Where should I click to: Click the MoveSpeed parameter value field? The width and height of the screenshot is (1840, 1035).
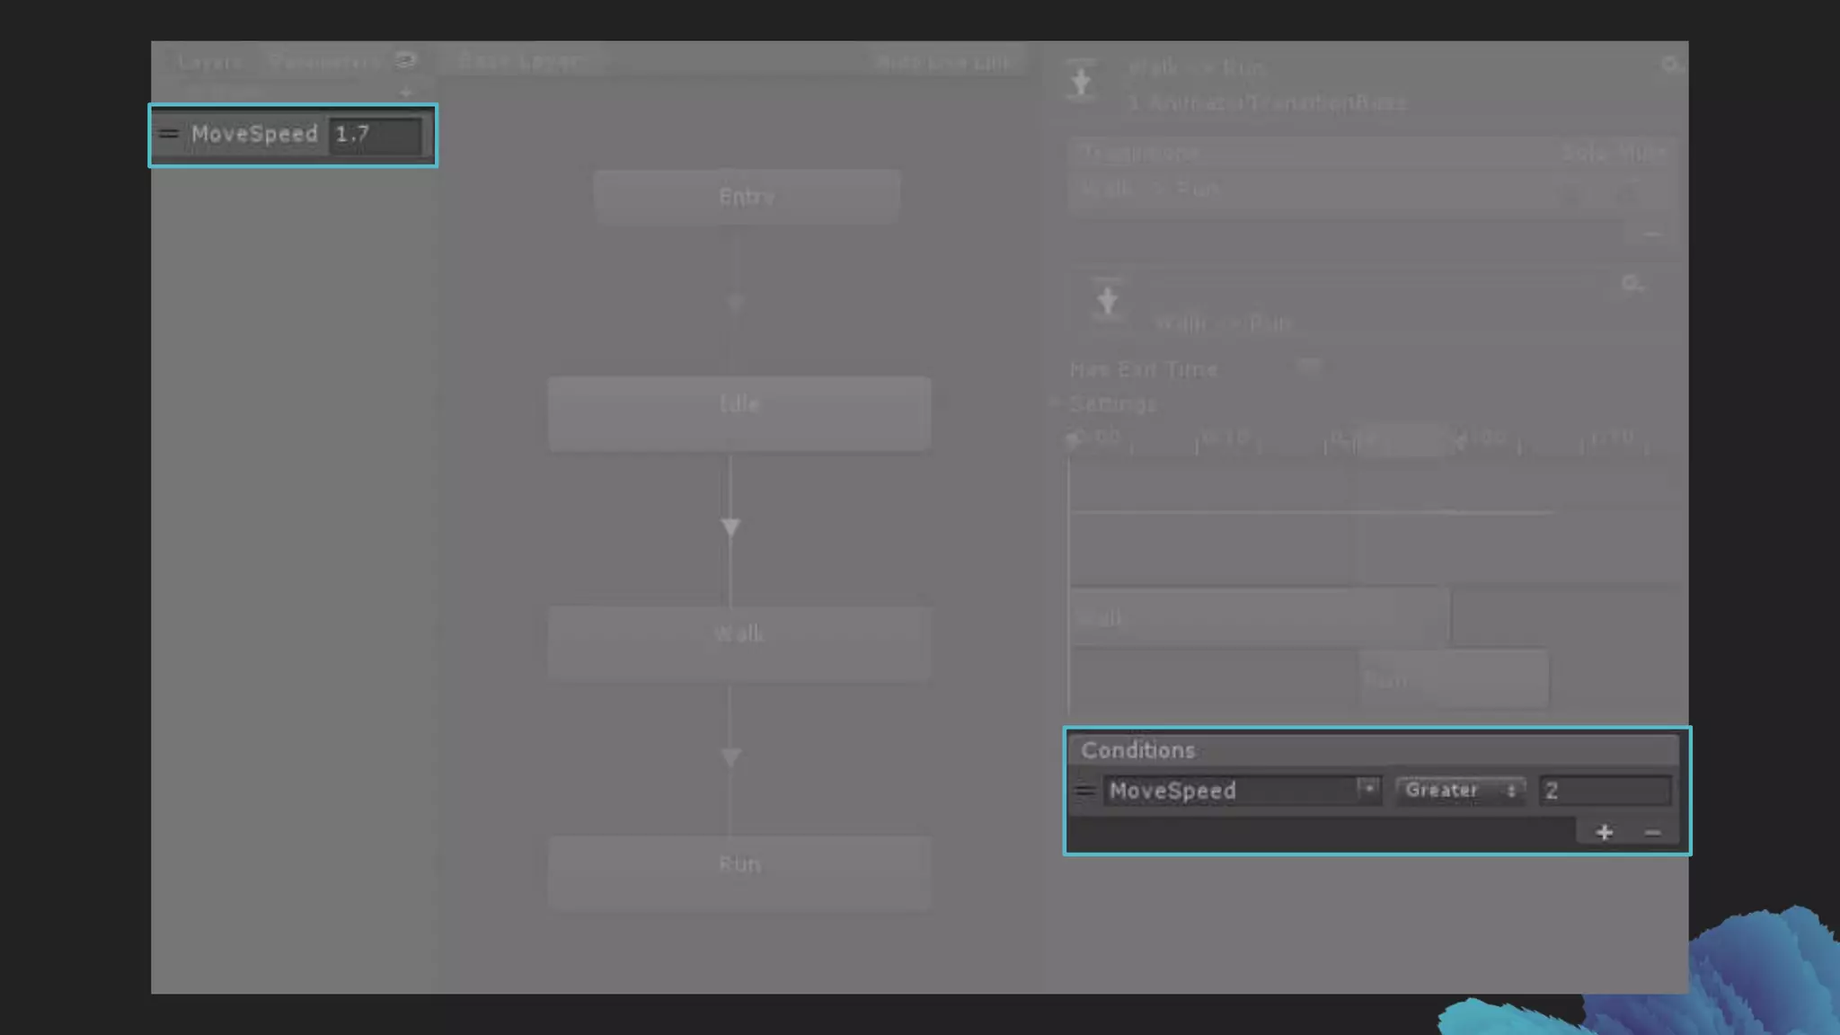pyautogui.click(x=375, y=135)
